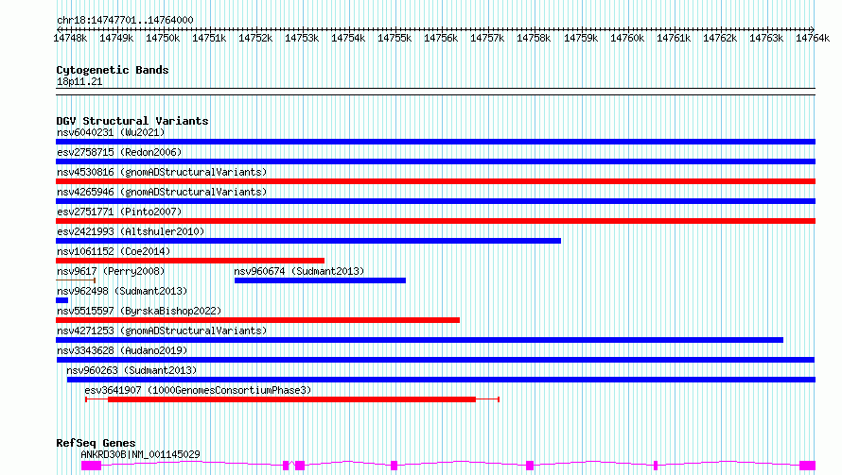Click nsv1061152 (Coe2014) variant label
Viewport: 842px width, 475px height.
[x=114, y=251]
